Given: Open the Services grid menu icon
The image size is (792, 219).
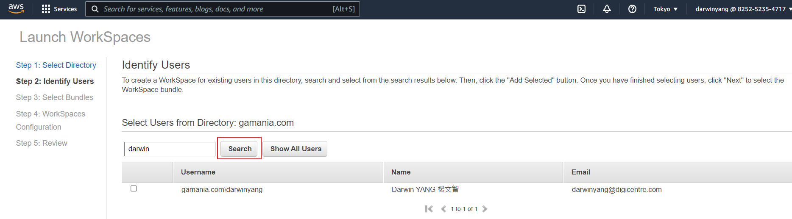Looking at the screenshot, I should point(46,9).
